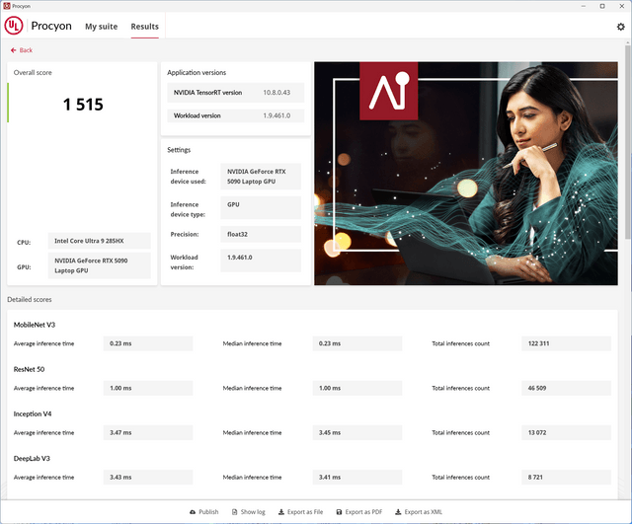Select the Results tab

(x=145, y=27)
